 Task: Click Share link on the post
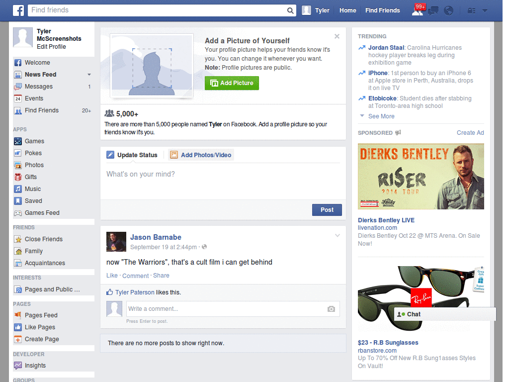click(x=161, y=276)
